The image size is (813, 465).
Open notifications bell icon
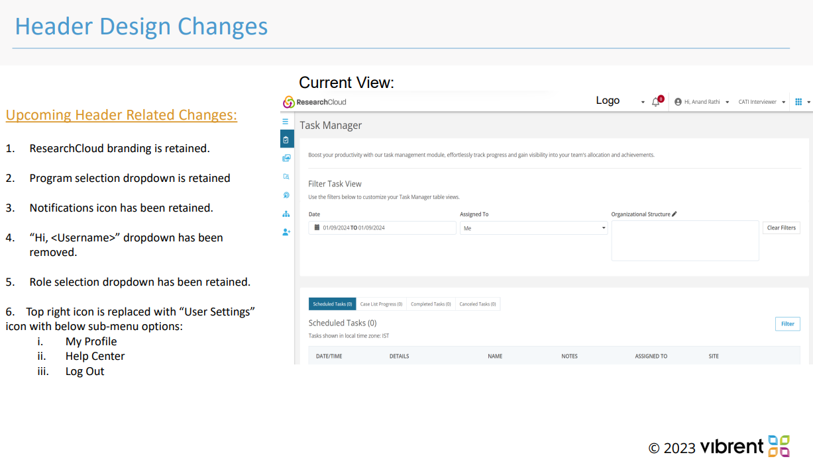(656, 102)
